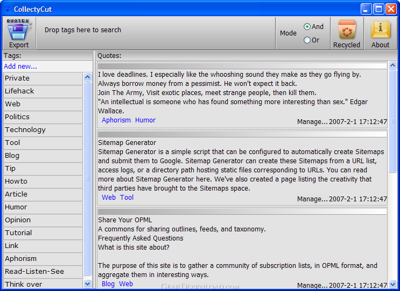
Task: Select the Or mode radio button
Action: [x=307, y=40]
